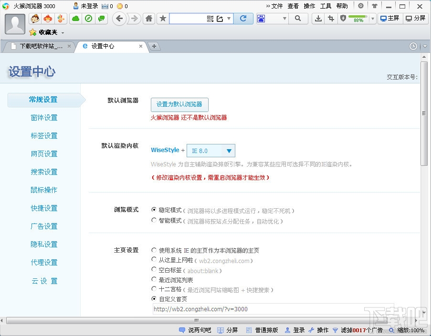Open 搜索设置 settings category
This screenshot has width=431, height=336.
[44, 172]
